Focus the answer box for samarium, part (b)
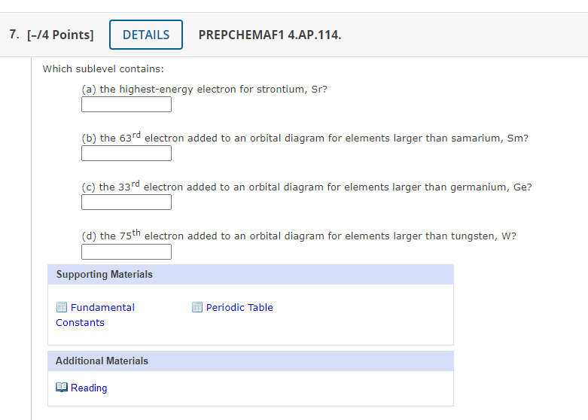Viewport: 588px width, 420px height. [126, 153]
